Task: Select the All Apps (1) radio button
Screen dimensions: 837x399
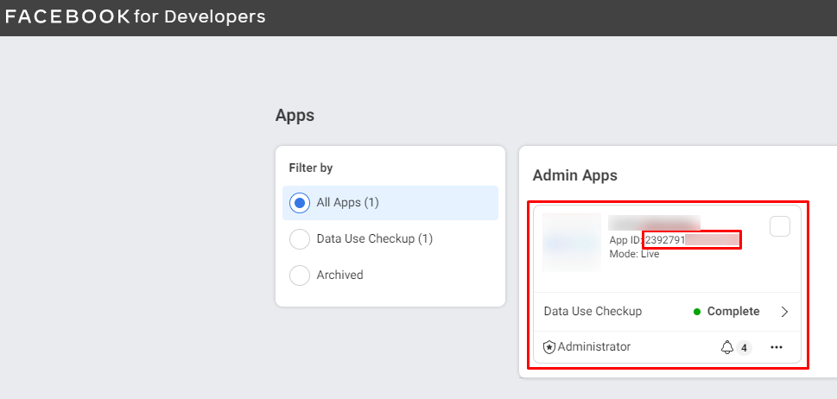Action: tap(300, 203)
